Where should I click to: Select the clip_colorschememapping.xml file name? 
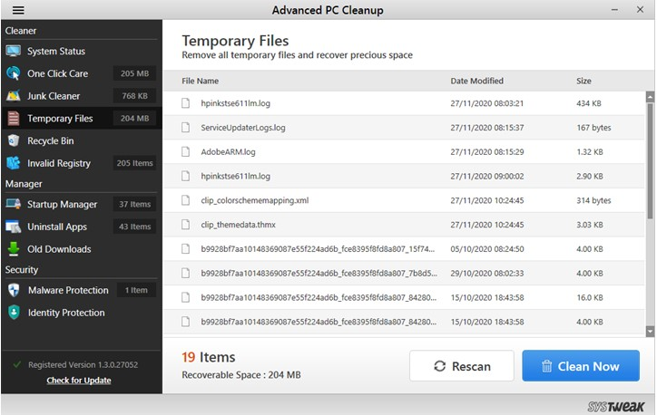(x=255, y=200)
